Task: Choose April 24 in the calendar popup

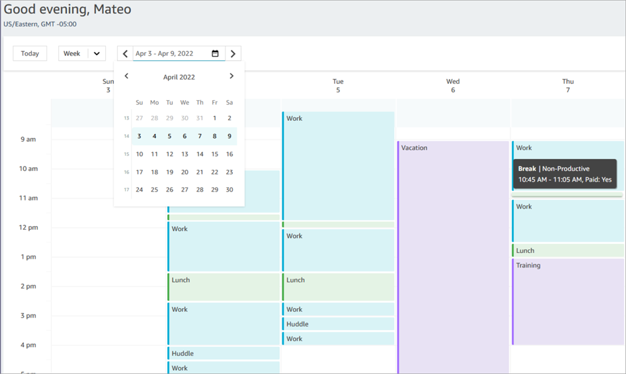Action: pos(140,190)
